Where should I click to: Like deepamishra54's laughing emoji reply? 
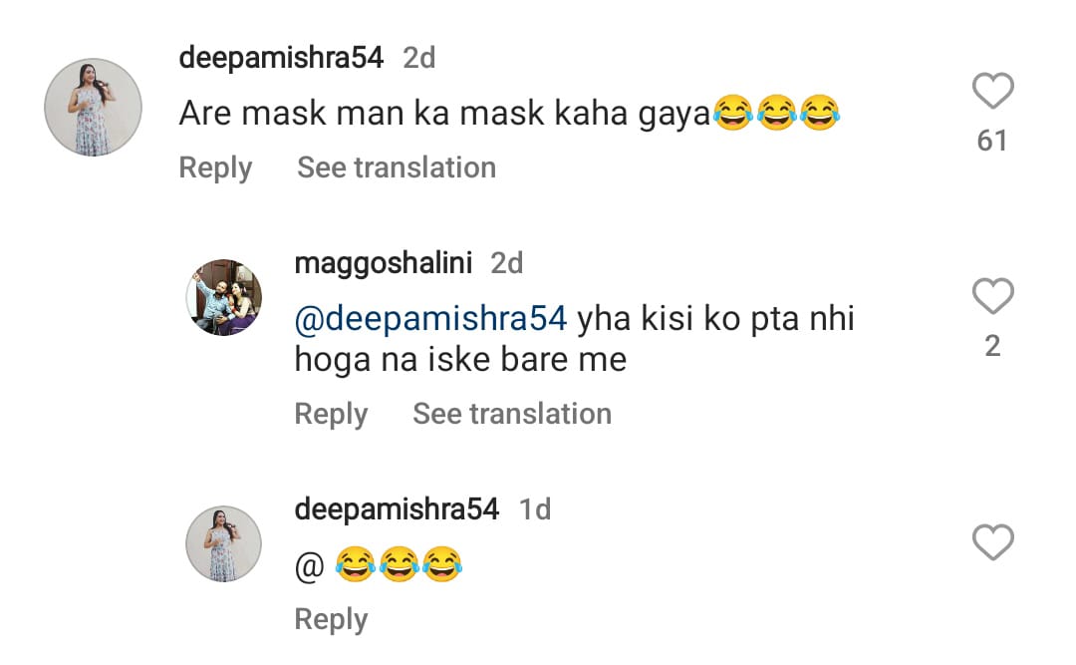993,542
